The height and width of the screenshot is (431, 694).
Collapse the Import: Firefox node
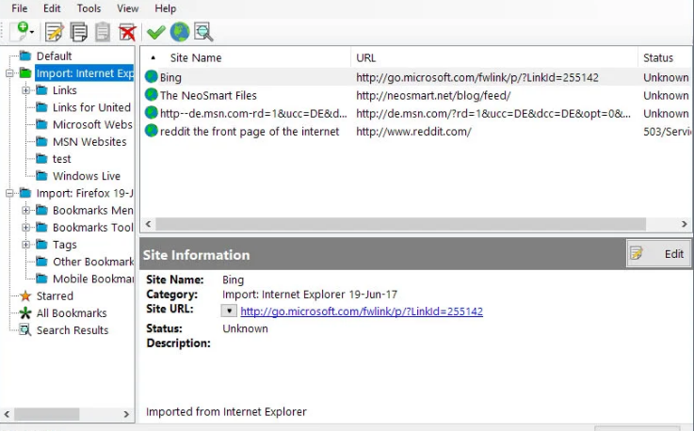point(9,193)
